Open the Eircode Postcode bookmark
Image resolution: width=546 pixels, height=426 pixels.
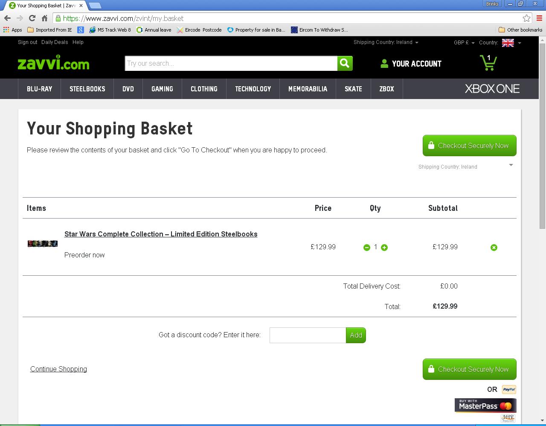199,30
